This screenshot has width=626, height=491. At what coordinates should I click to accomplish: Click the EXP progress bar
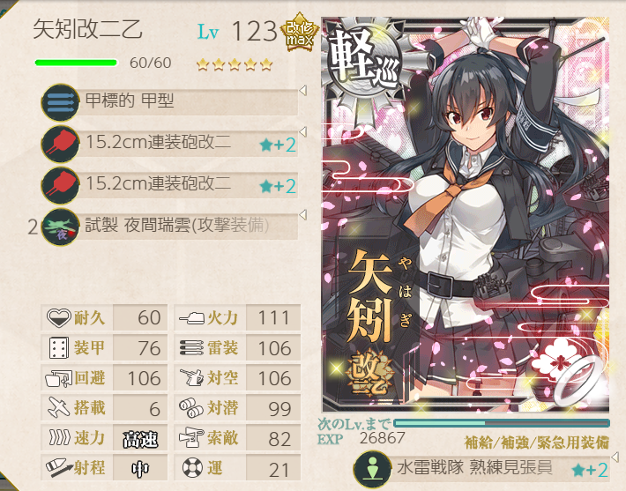tap(502, 423)
